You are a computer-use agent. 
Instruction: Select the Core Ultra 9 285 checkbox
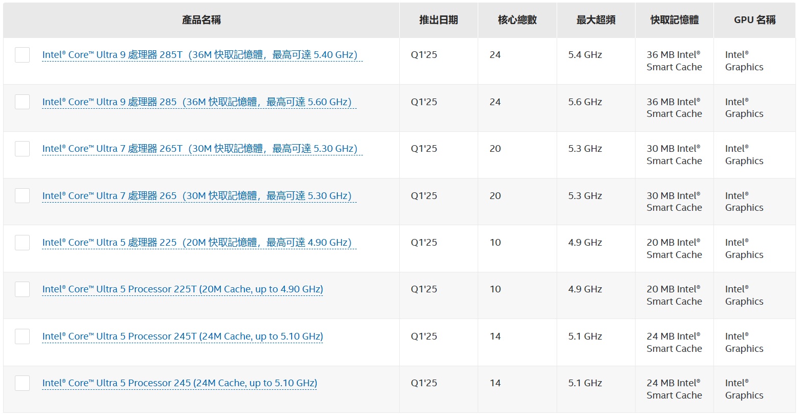pos(22,102)
